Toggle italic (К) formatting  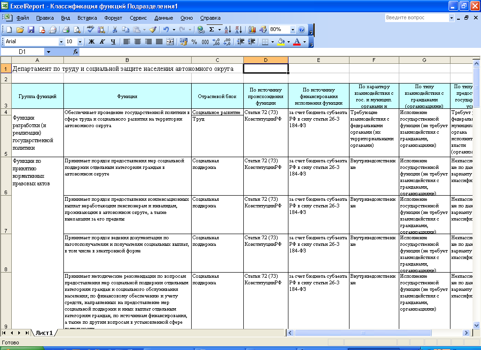(102, 42)
